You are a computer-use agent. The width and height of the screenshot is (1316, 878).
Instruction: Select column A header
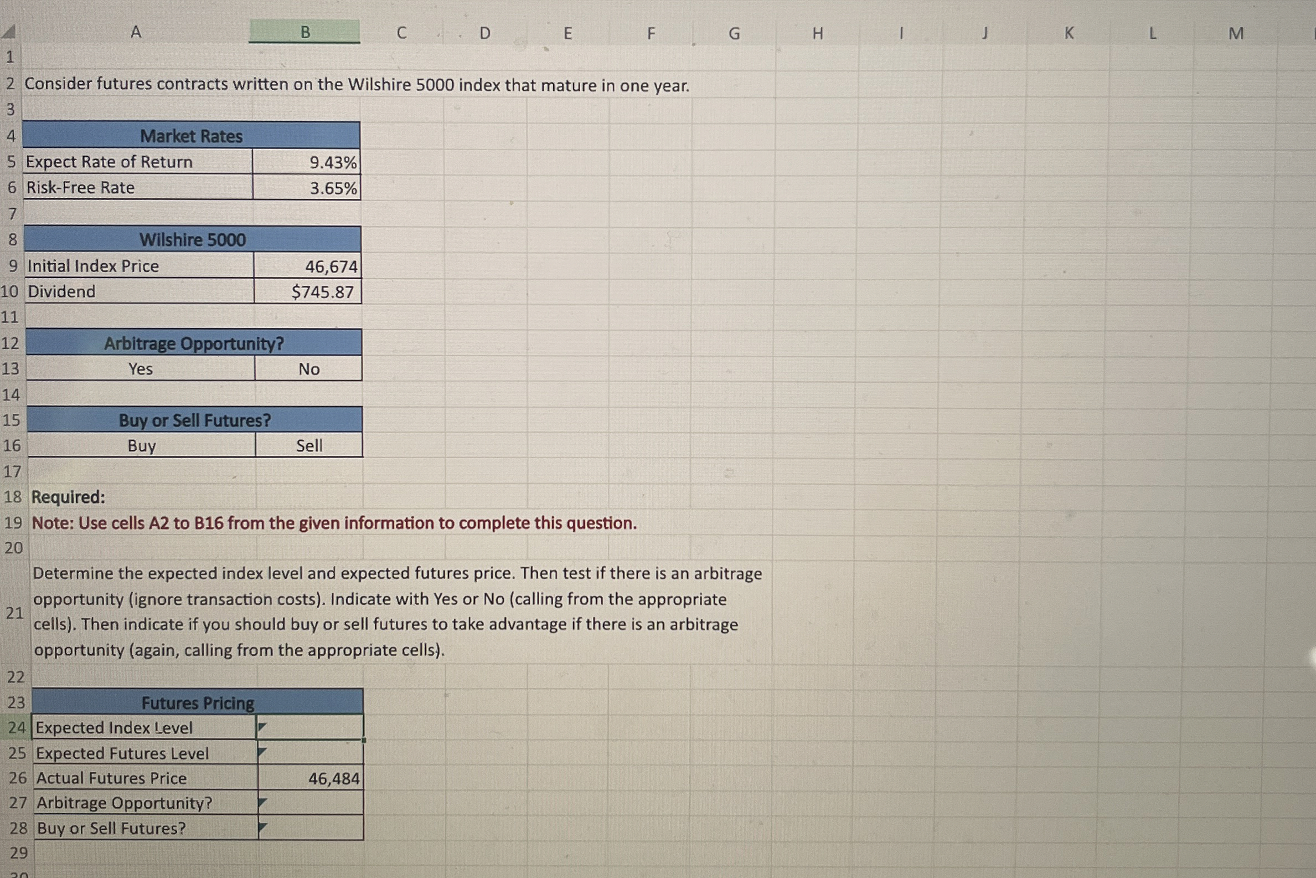point(136,32)
